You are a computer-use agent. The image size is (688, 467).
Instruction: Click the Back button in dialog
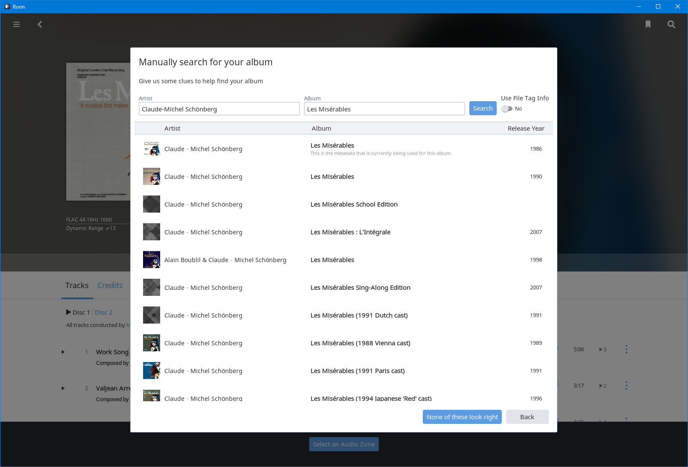pyautogui.click(x=527, y=417)
